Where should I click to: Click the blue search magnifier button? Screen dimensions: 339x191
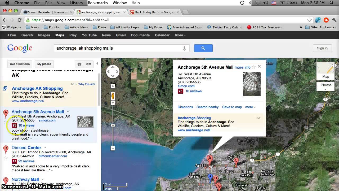[x=203, y=48]
